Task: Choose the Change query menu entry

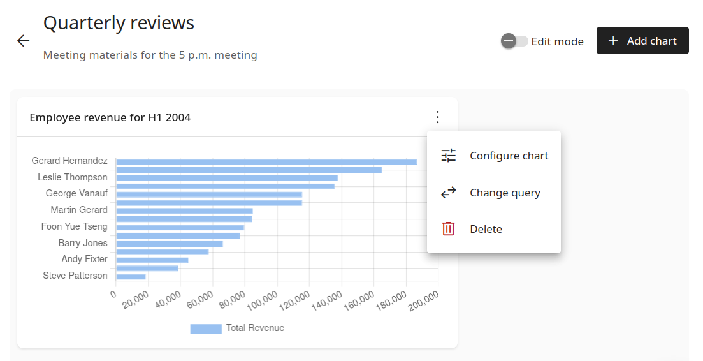Action: pos(505,193)
